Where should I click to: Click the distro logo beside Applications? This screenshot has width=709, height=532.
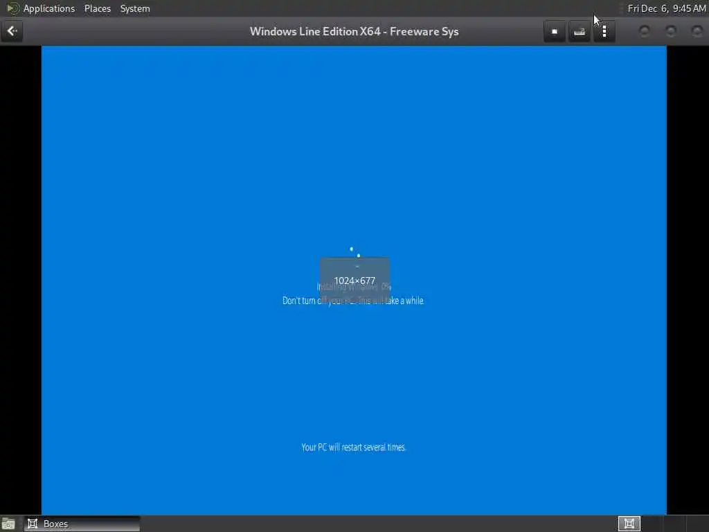[x=12, y=8]
